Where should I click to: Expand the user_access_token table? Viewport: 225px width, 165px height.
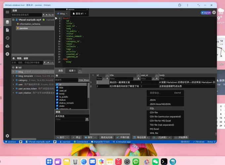[x=13, y=89]
